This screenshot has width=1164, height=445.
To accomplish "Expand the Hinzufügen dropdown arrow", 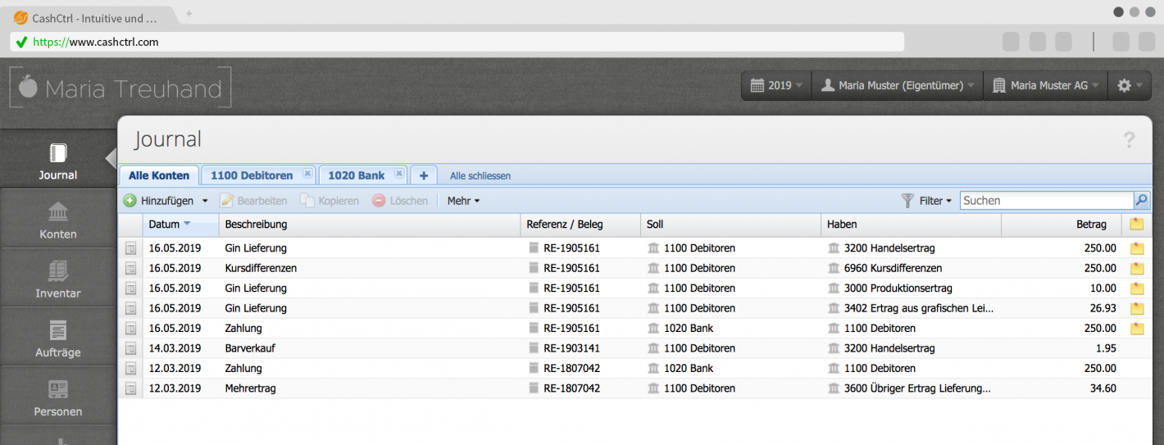I will 205,201.
